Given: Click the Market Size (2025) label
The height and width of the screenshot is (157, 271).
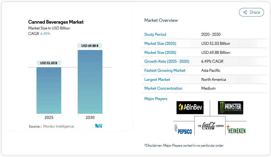Looking at the screenshot, I should pos(160,44).
